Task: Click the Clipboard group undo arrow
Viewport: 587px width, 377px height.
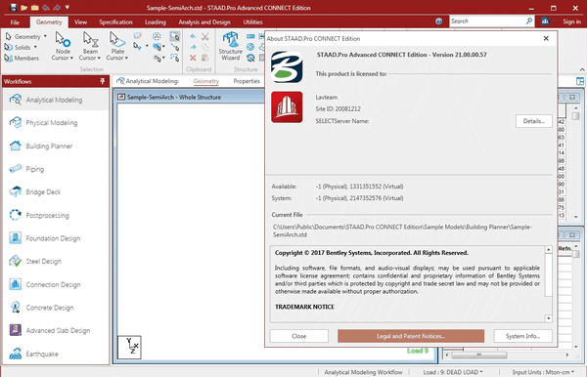Action: [193, 36]
